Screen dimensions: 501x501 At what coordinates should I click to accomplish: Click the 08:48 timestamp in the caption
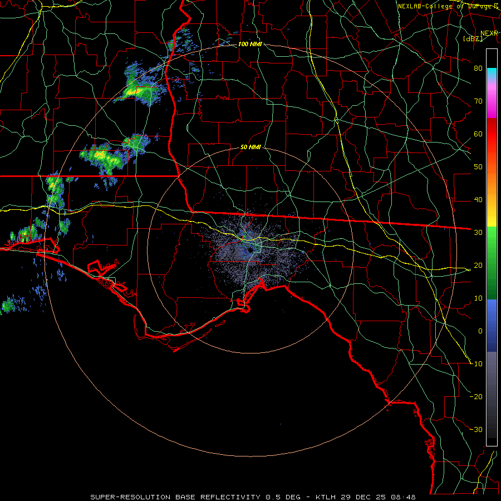(x=404, y=497)
